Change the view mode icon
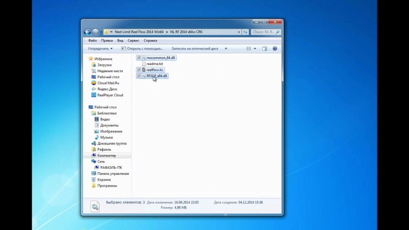Viewport: 409px width, 230px height. (x=248, y=49)
